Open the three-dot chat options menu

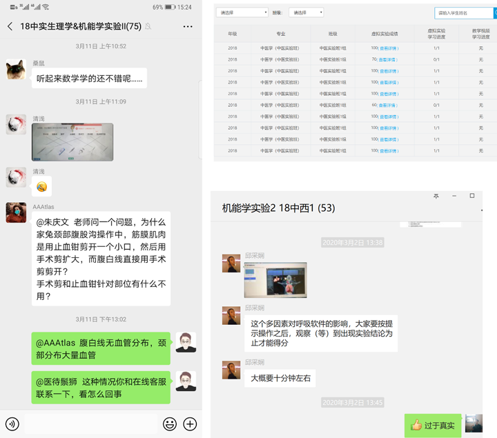point(188,26)
